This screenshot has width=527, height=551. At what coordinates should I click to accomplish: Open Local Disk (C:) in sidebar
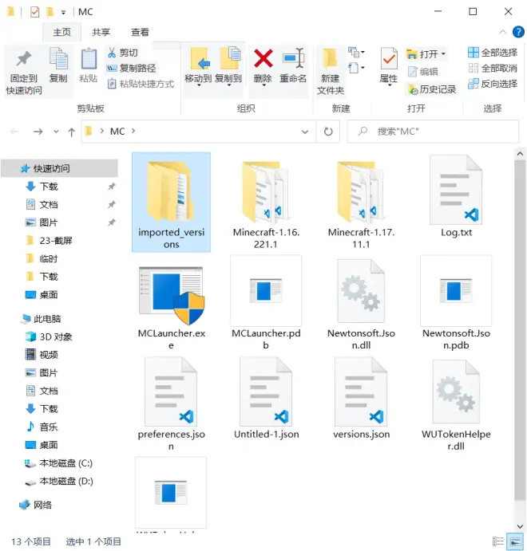coord(60,463)
